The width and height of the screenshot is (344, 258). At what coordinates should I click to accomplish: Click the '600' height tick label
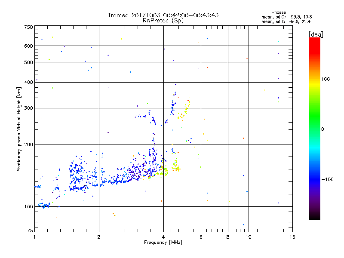pos(29,46)
